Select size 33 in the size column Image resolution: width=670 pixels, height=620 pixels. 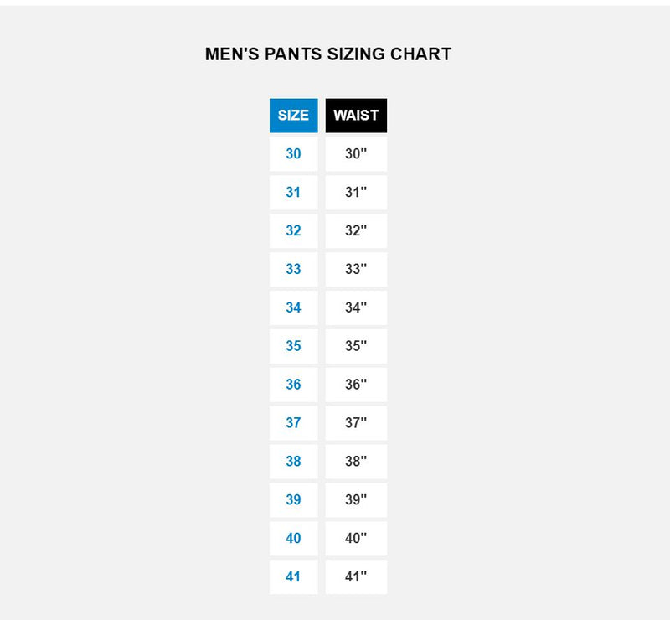pyautogui.click(x=294, y=270)
